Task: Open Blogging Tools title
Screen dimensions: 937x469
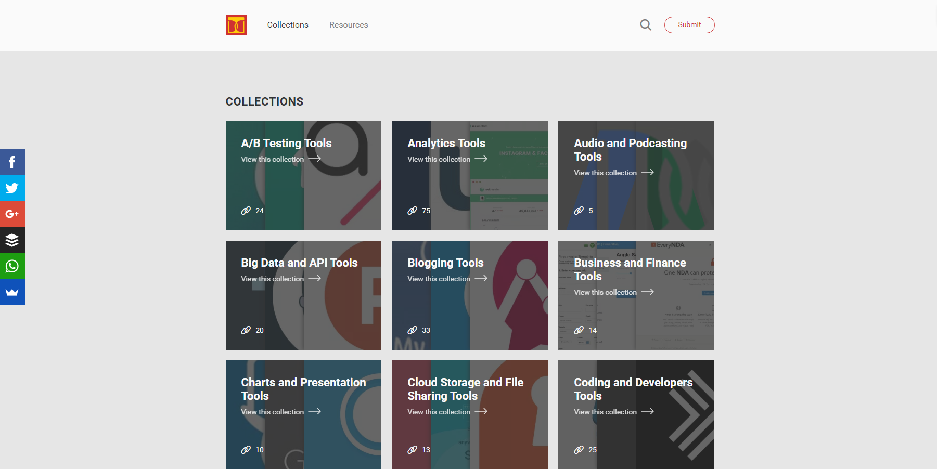Action: 445,263
